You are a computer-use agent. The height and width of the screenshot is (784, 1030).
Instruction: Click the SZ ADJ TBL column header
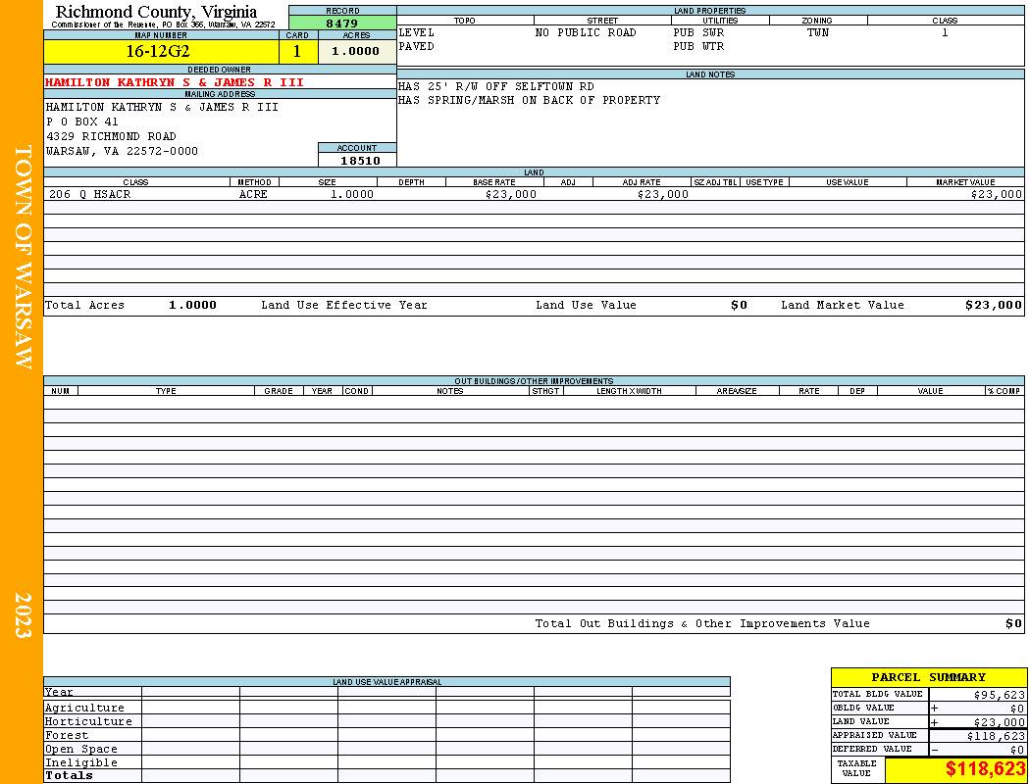point(716,182)
